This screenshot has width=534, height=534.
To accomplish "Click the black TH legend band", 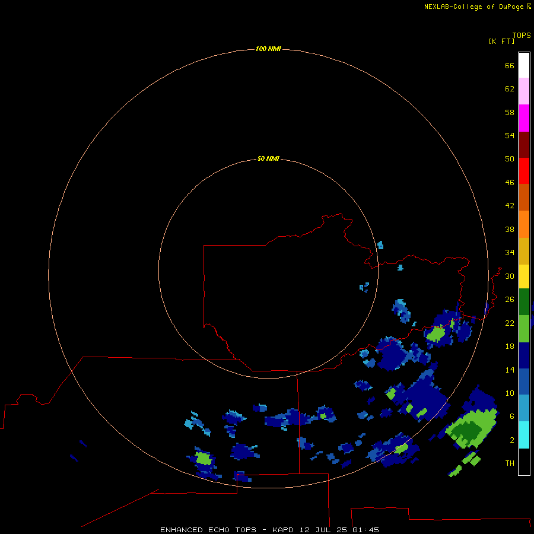I will click(524, 461).
